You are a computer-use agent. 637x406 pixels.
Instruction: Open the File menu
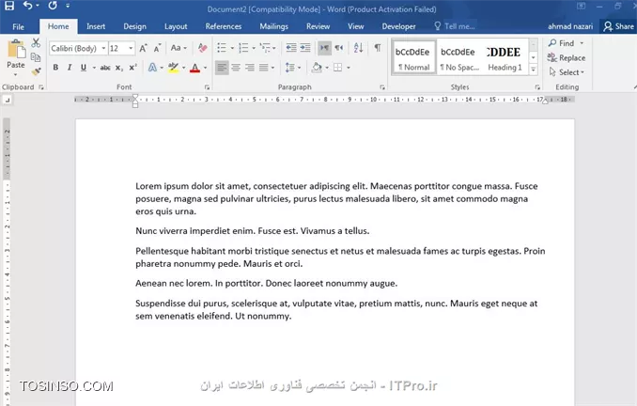click(x=18, y=27)
